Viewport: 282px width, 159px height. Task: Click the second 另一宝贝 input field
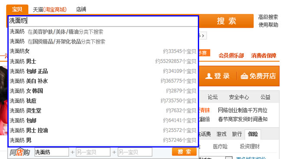point(135,152)
